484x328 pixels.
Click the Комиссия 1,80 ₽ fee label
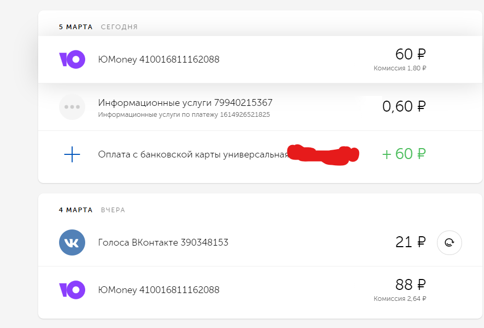pos(399,68)
